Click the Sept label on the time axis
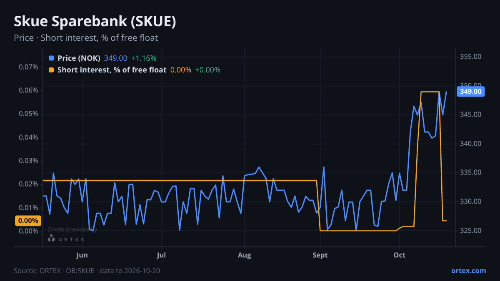Viewport: 500px width, 281px height. pyautogui.click(x=320, y=255)
